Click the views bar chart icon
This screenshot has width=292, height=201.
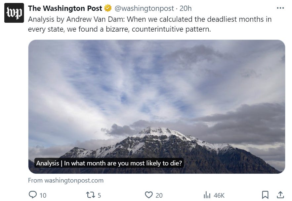[x=207, y=195]
